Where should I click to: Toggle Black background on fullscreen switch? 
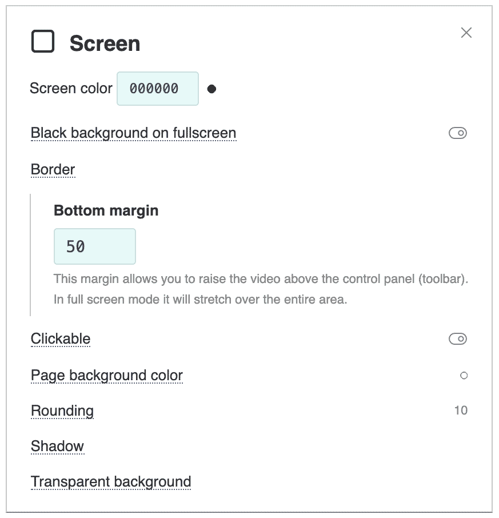click(457, 133)
